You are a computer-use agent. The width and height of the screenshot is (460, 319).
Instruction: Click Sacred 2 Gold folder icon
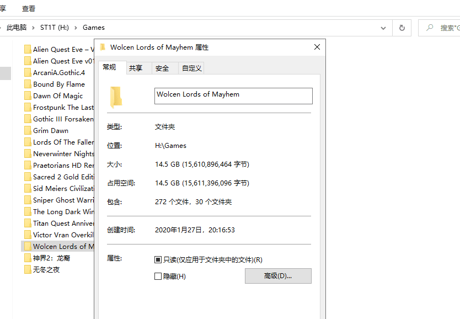[28, 177]
